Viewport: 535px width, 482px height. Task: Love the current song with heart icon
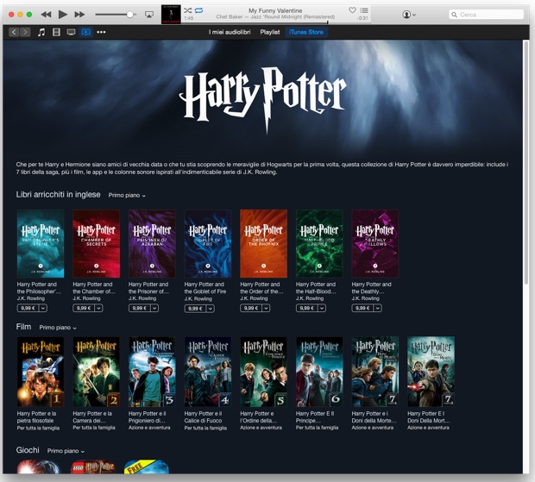click(x=352, y=10)
